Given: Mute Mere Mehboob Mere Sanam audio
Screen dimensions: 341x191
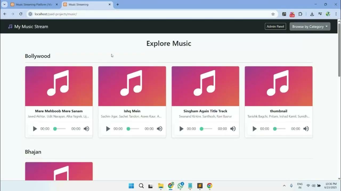Looking at the screenshot, I should (x=86, y=129).
